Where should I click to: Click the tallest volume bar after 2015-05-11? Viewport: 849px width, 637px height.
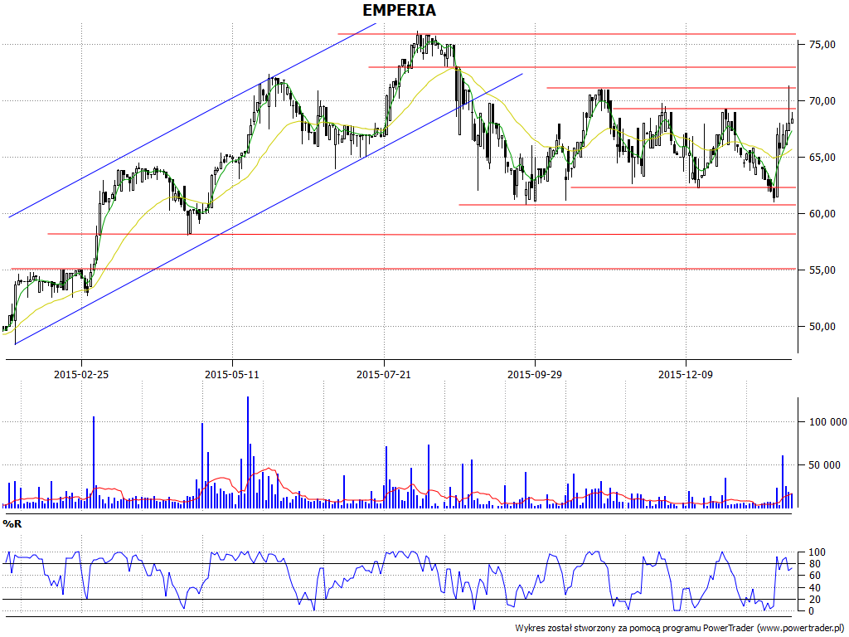tap(247, 452)
